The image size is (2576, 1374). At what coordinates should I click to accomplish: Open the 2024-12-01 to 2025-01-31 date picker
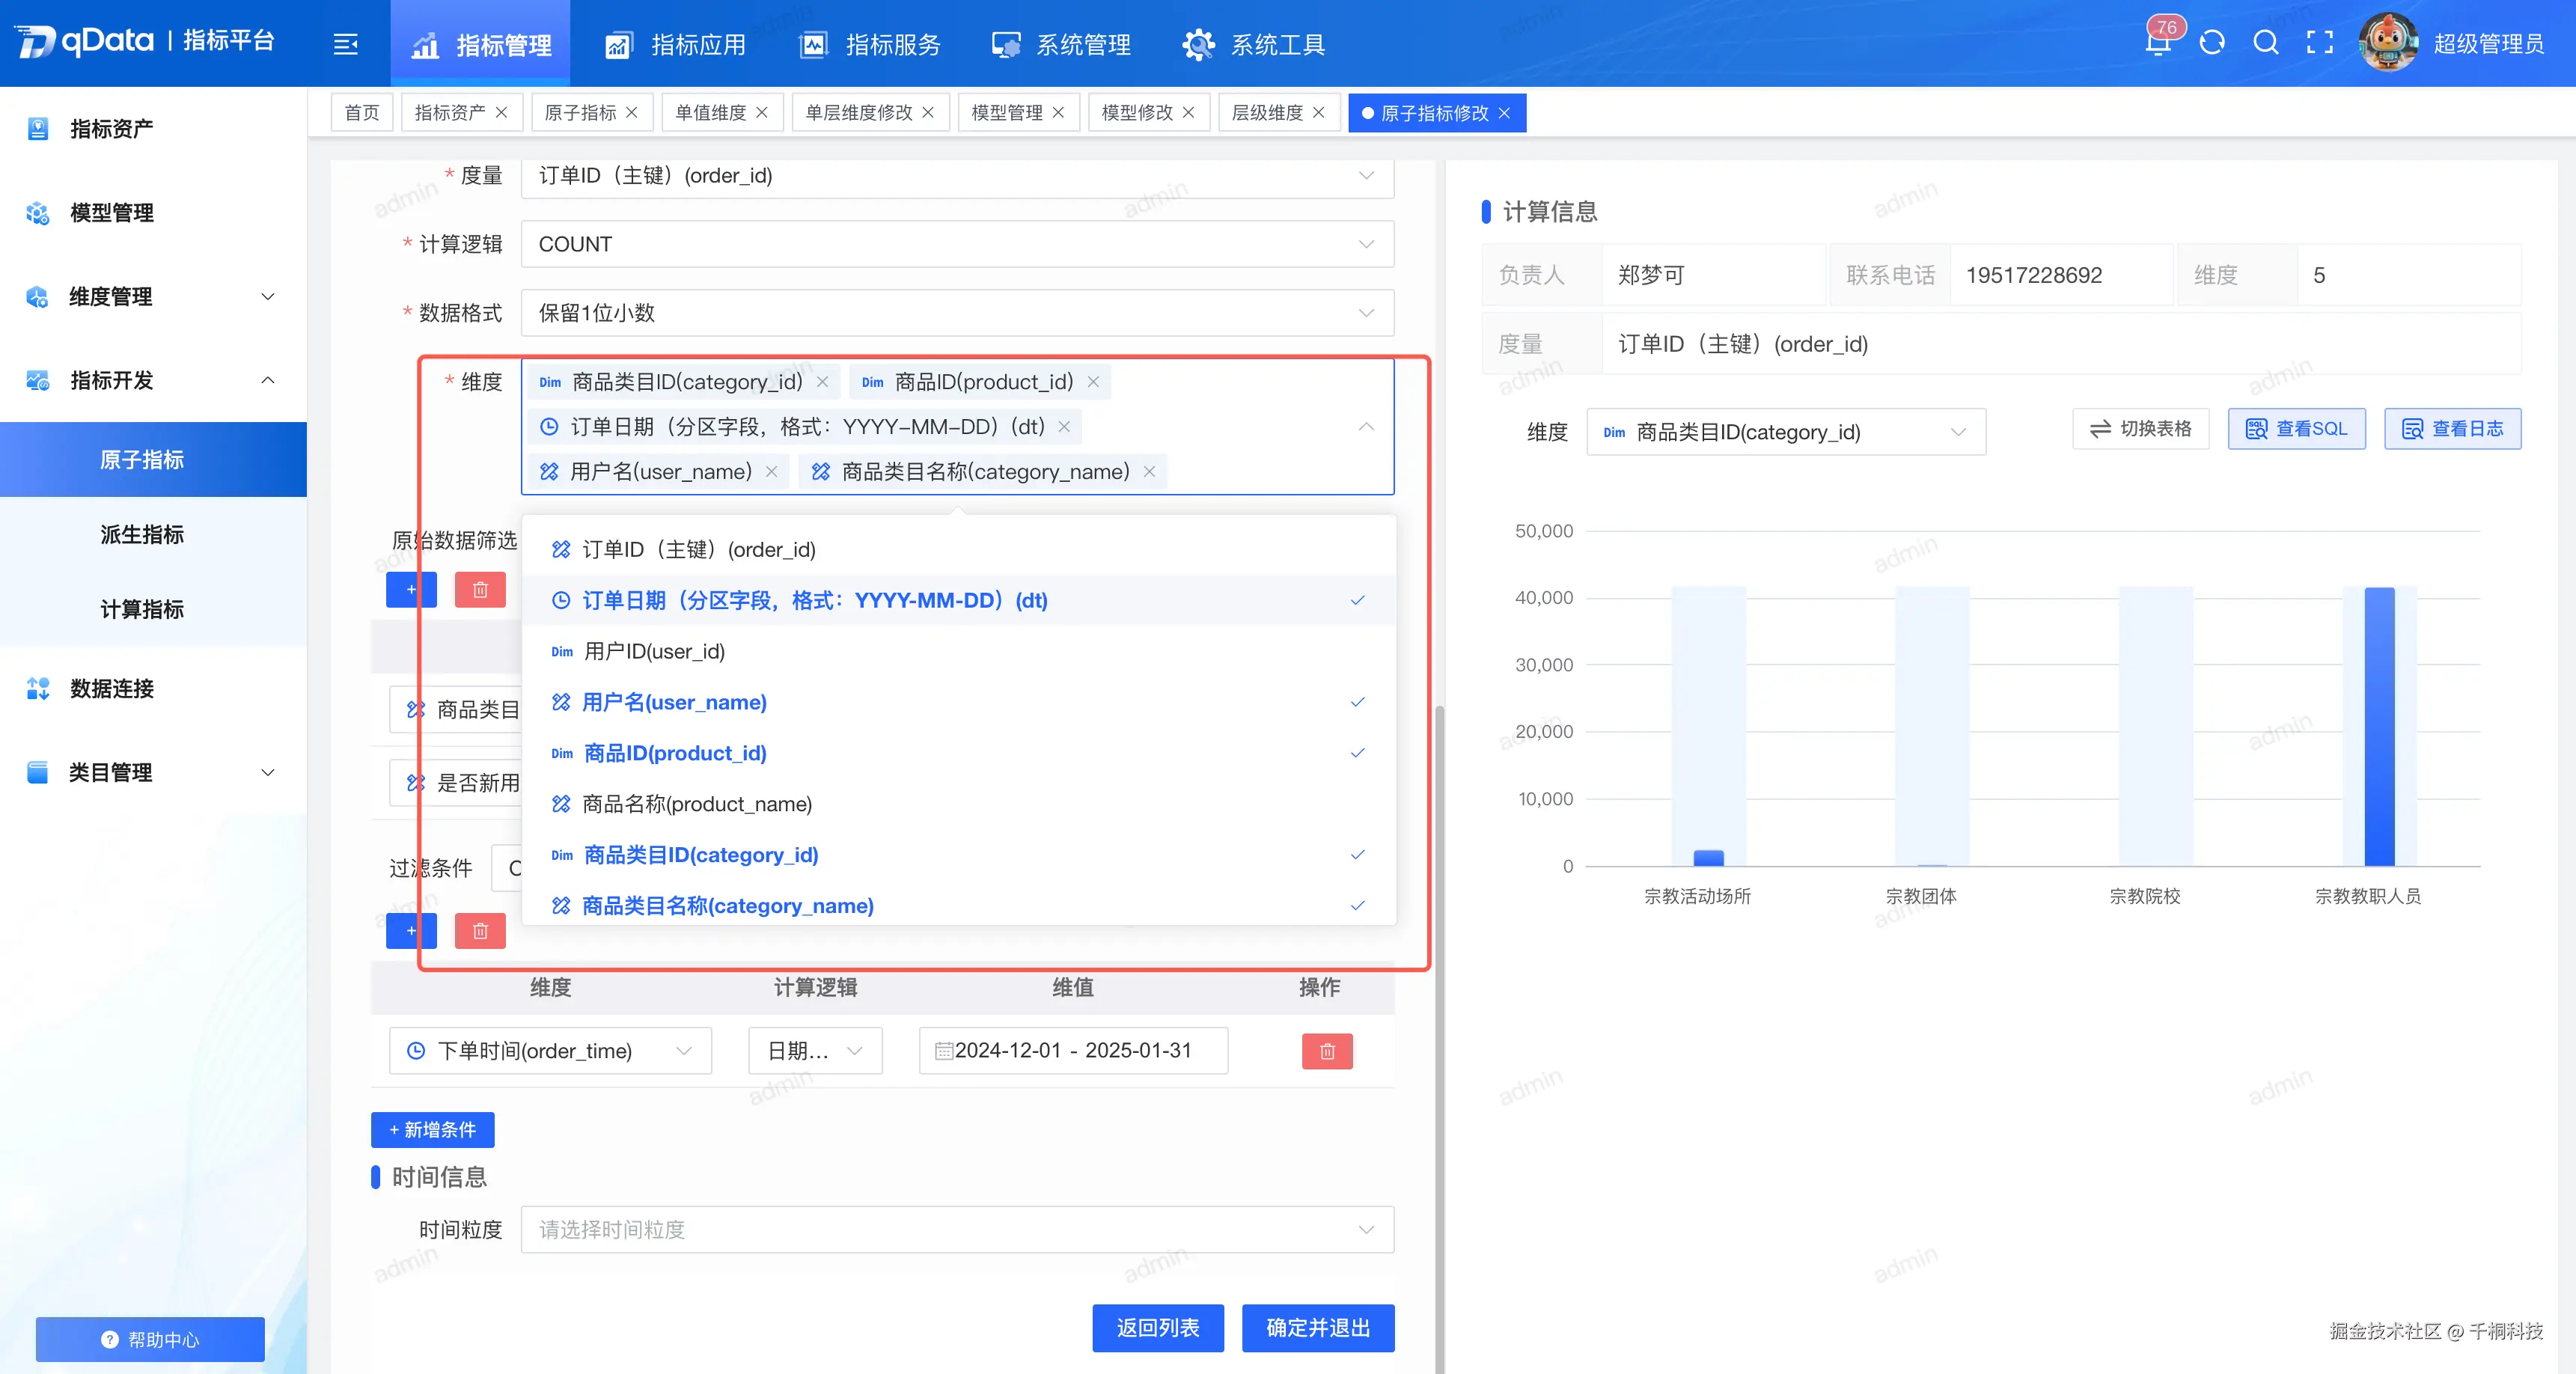coord(1072,1051)
